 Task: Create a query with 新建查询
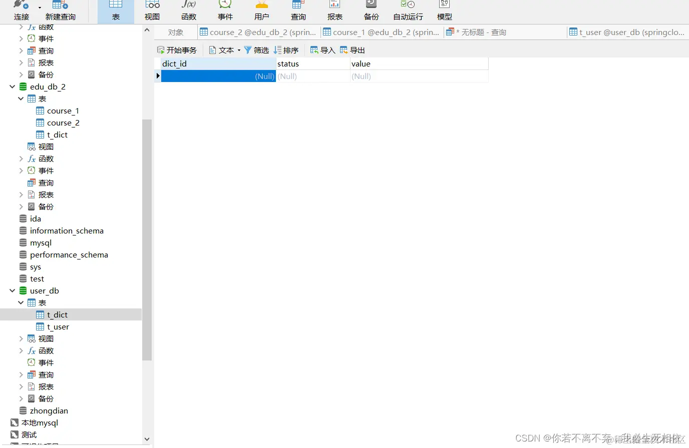(x=60, y=10)
